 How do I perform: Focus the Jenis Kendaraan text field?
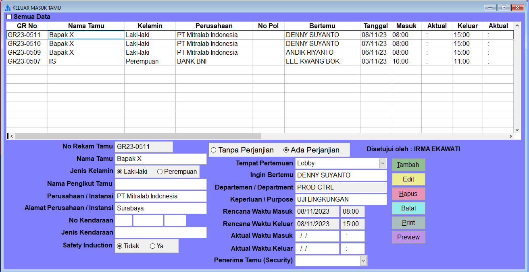(161, 233)
